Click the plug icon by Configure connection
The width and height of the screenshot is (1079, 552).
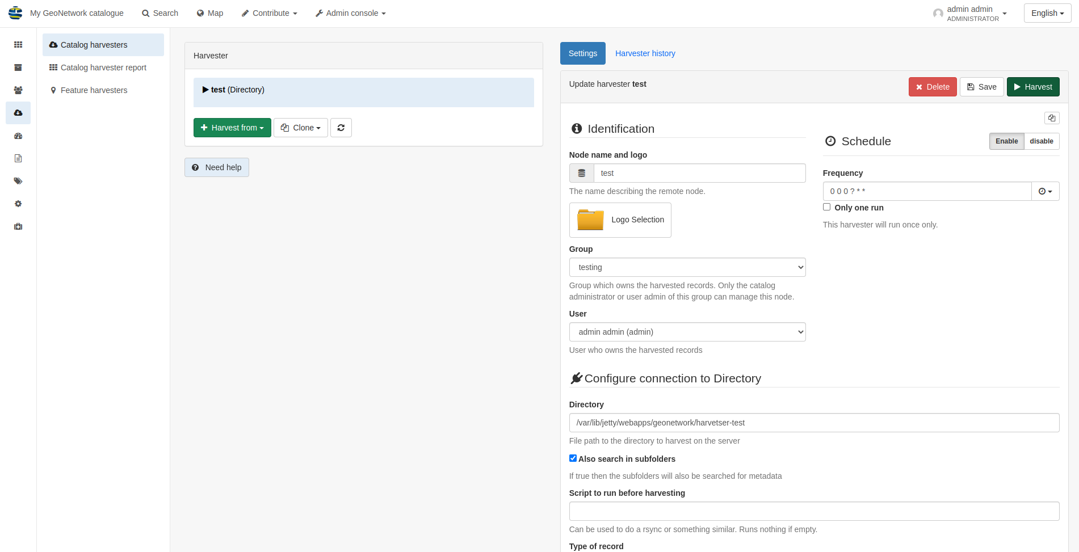[x=577, y=378]
